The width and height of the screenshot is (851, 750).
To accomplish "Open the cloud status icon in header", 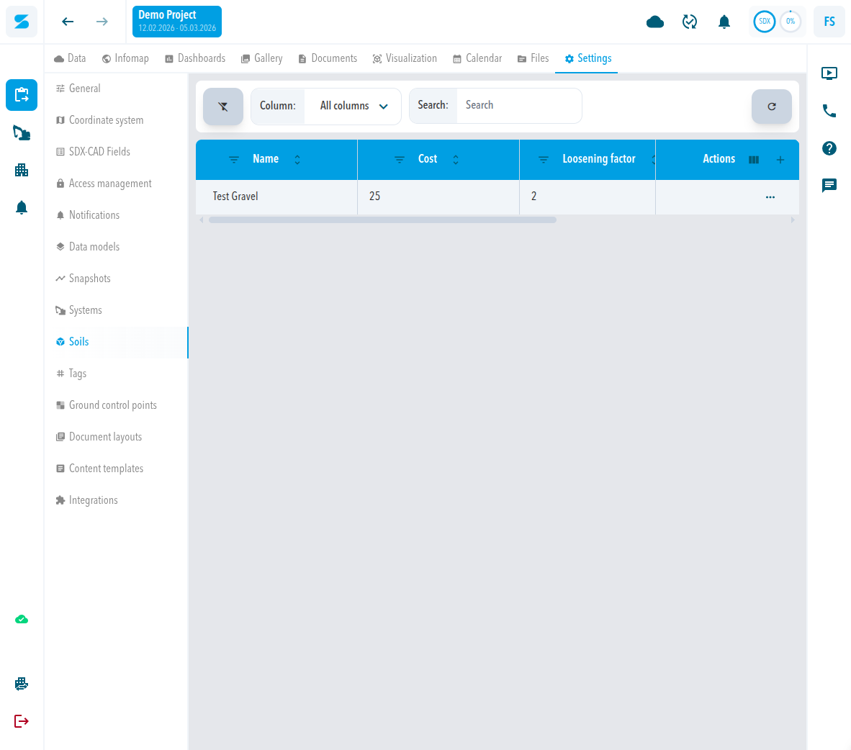I will point(655,22).
